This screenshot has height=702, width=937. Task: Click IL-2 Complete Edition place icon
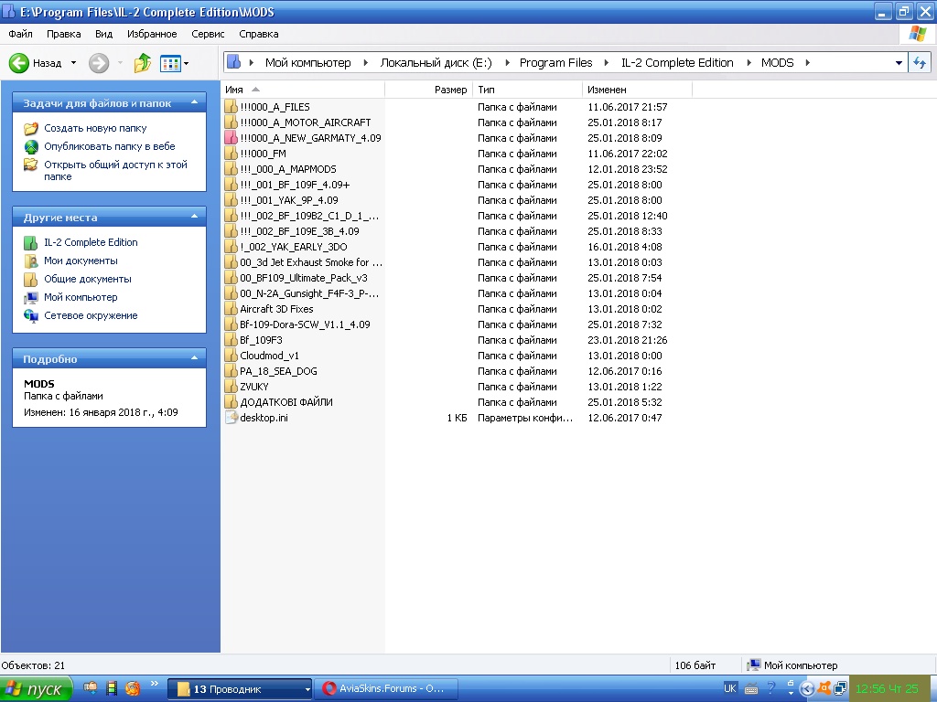tap(31, 242)
